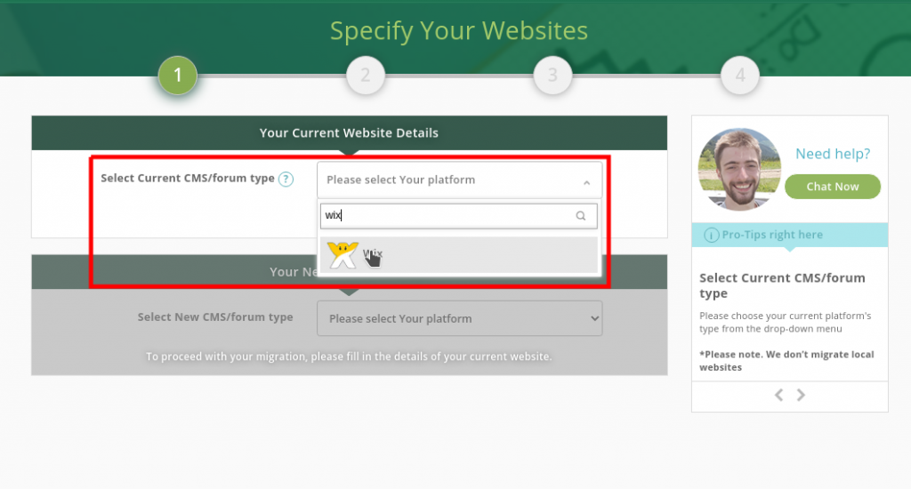Advance to next pro-tip with right chevron
Screen dimensions: 911x489
click(x=802, y=395)
